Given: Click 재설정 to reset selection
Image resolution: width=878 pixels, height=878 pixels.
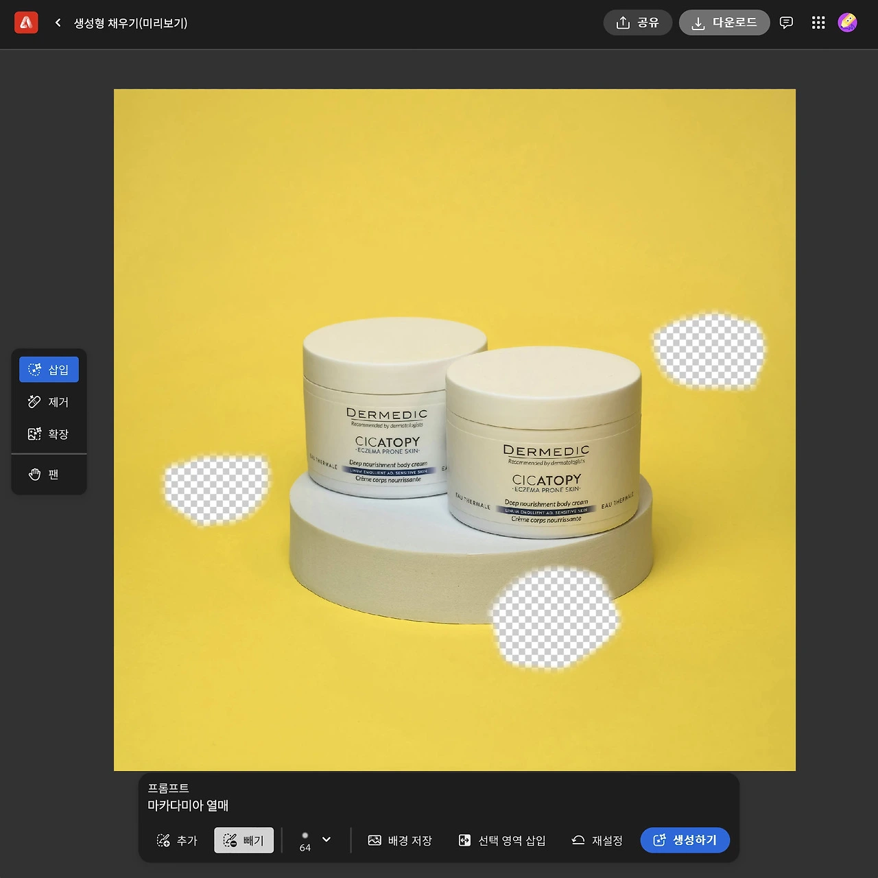Looking at the screenshot, I should pos(597,840).
